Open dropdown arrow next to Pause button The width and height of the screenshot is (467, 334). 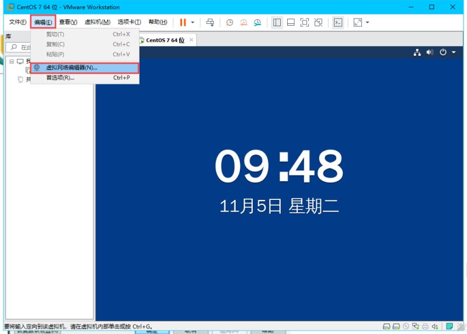point(193,22)
